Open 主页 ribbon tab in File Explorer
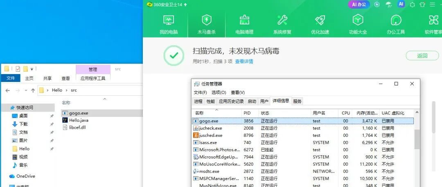This screenshot has height=187, width=442. 29,78
